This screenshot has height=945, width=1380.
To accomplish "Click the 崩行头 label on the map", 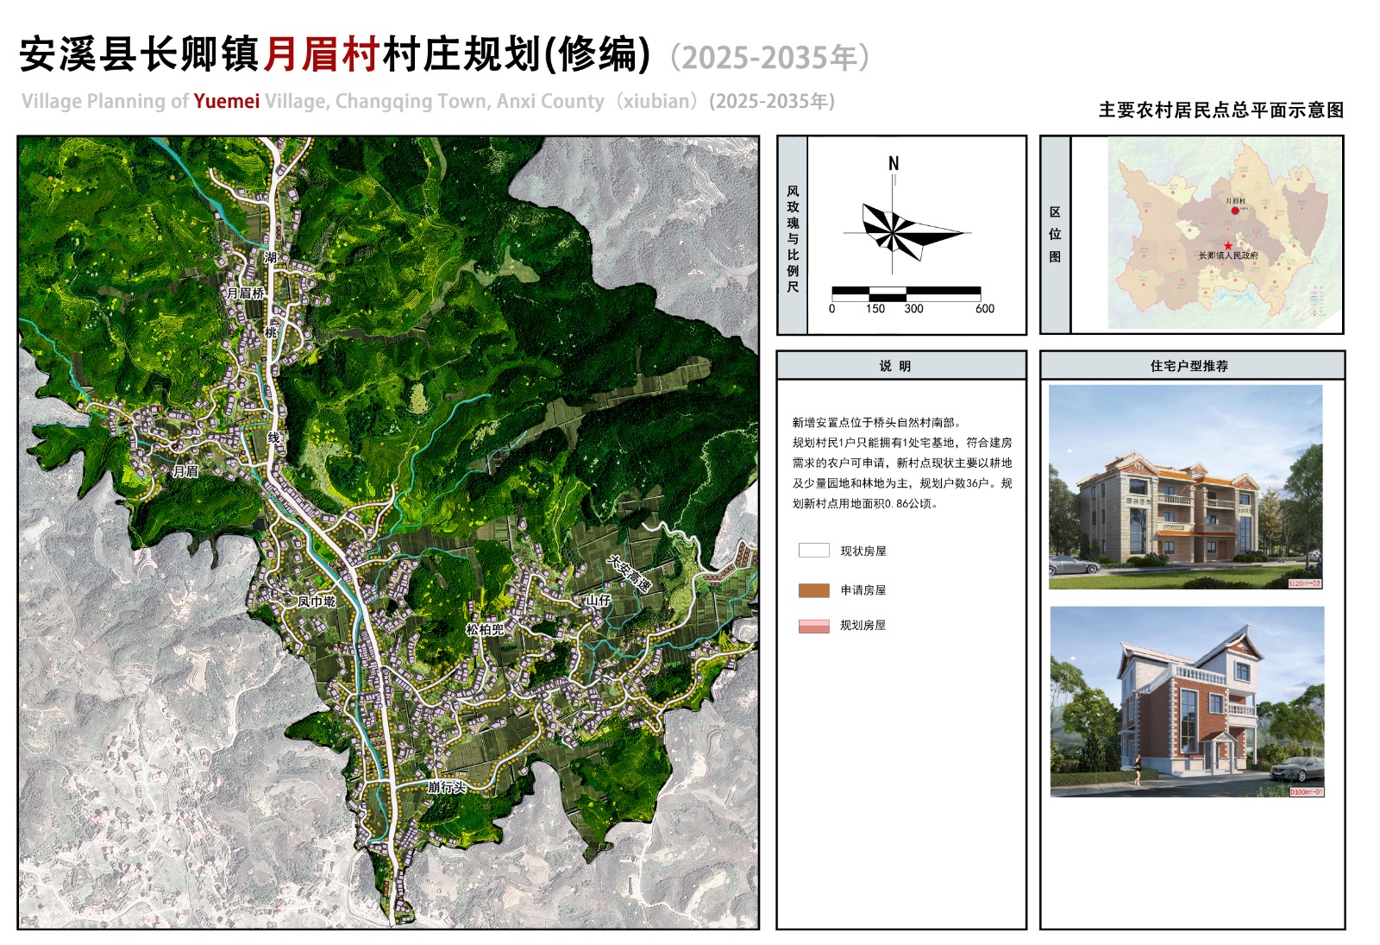I will [447, 787].
